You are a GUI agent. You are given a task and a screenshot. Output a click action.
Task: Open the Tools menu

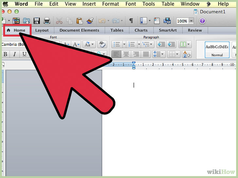pos(149,4)
